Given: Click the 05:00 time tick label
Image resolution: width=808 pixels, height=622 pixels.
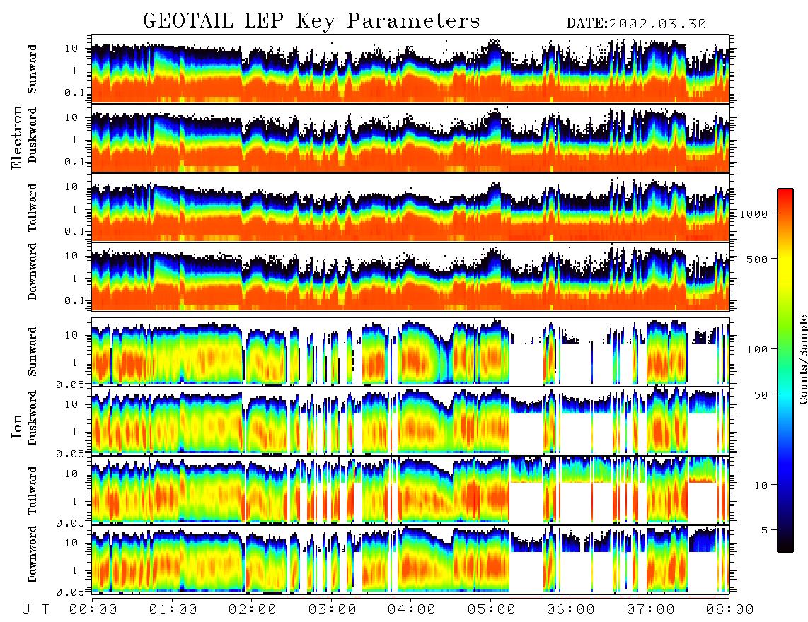Looking at the screenshot, I should pos(491,610).
